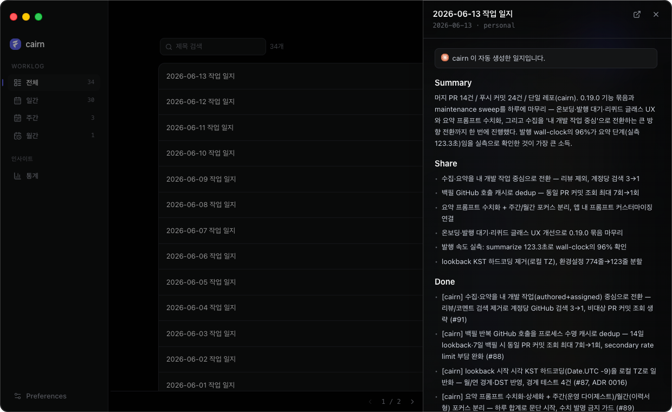
Task: Open 2026-06-04 작업 일지 entry
Action: pos(290,308)
